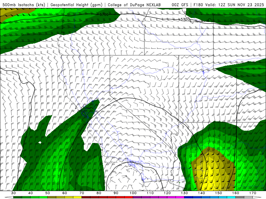Screen dimensions: 266x199
Task: Click the 70 knot color scale label
Action: pyautogui.click(x=82, y=193)
